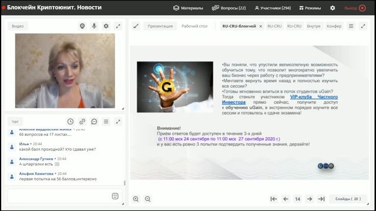Click the Блокчейн Криптоюнит. Новости title
Image resolution: width=376 pixels, height=211 pixels.
[55, 8]
